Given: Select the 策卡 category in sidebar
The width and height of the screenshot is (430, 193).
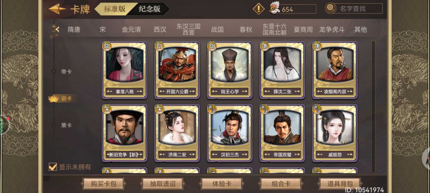Looking at the screenshot, I should [66, 125].
